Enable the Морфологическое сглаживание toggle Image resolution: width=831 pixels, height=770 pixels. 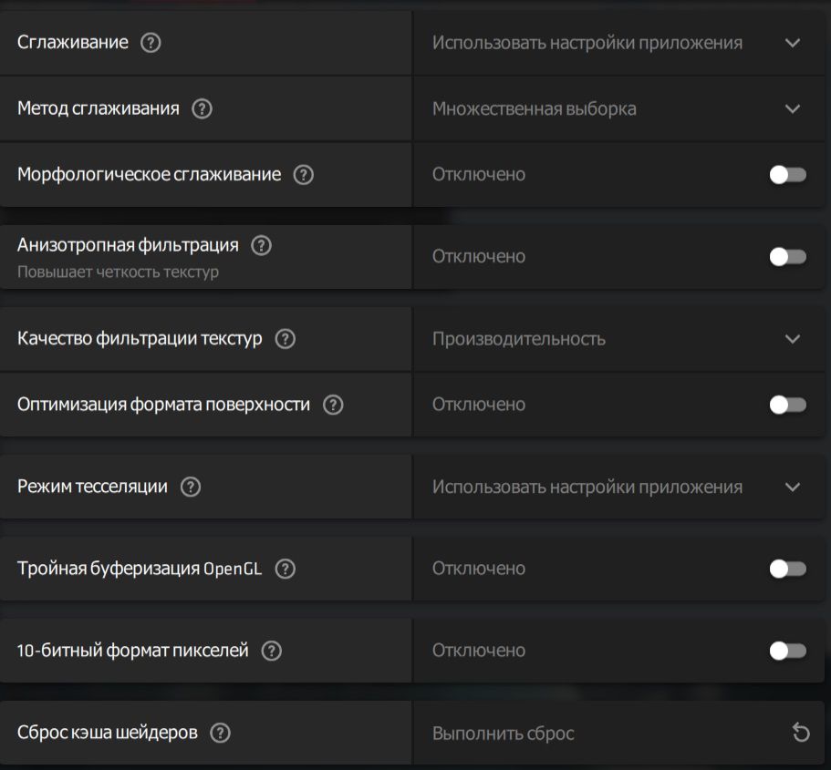point(787,175)
